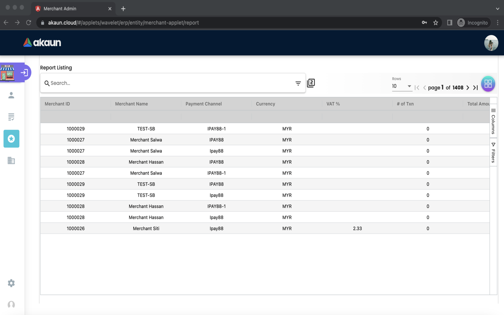This screenshot has width=504, height=315.
Task: Click the copy pages icon beside search
Action: coord(311,83)
